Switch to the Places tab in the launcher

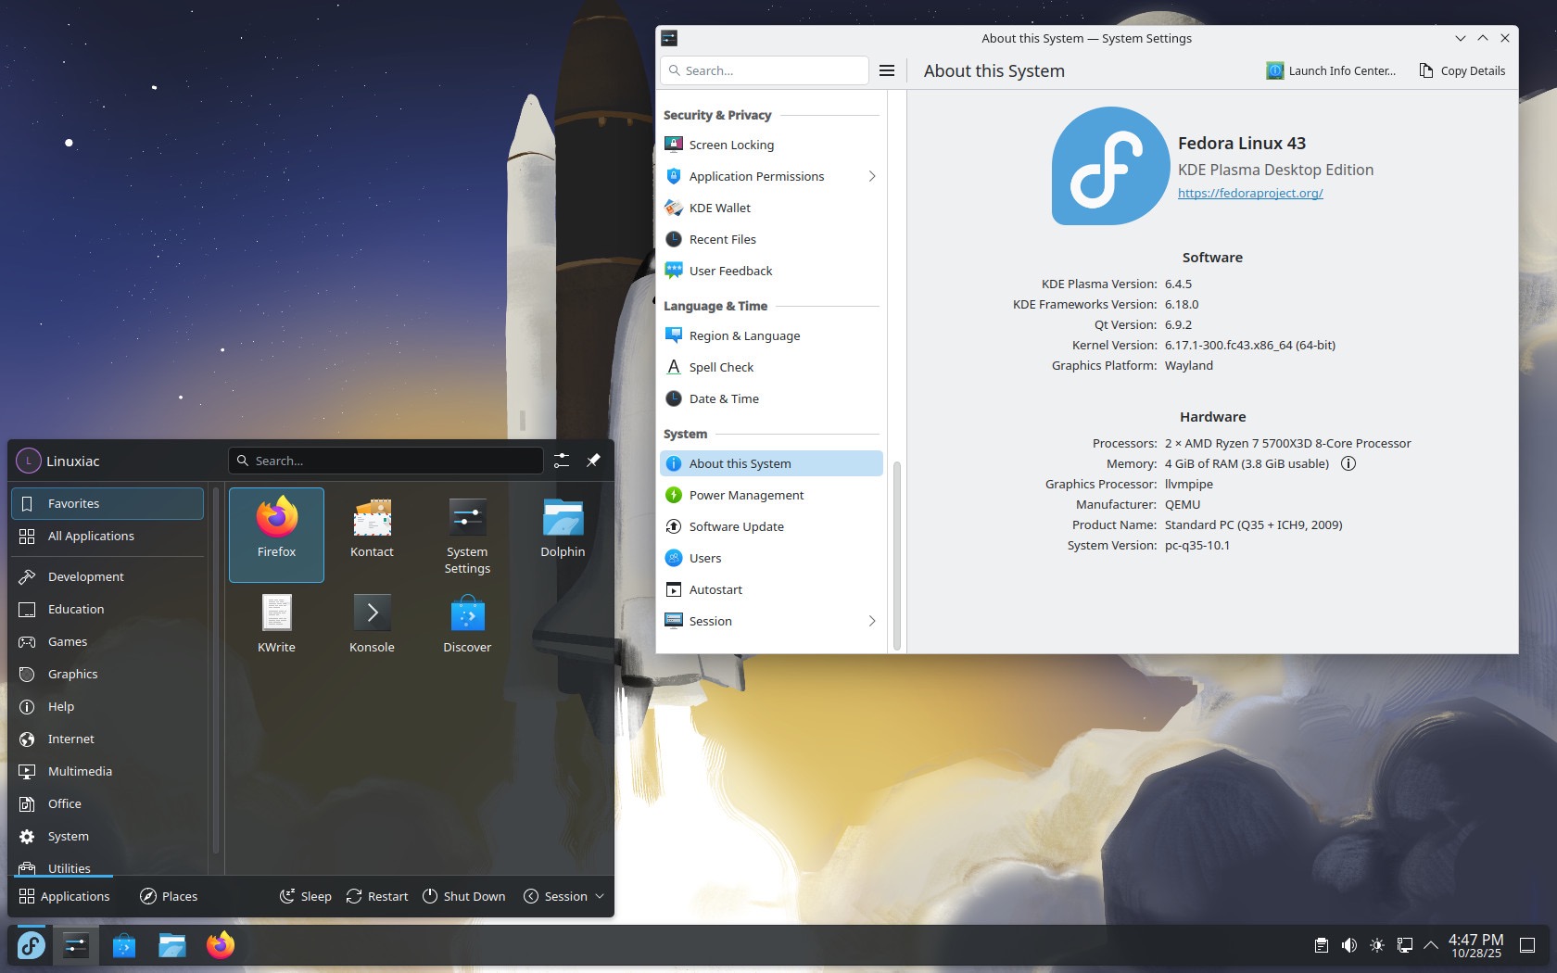coord(168,896)
